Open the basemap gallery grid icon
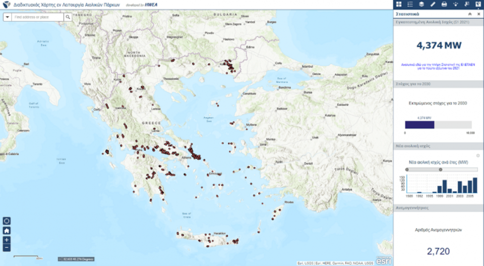This screenshot has width=484, height=266. [x=399, y=5]
